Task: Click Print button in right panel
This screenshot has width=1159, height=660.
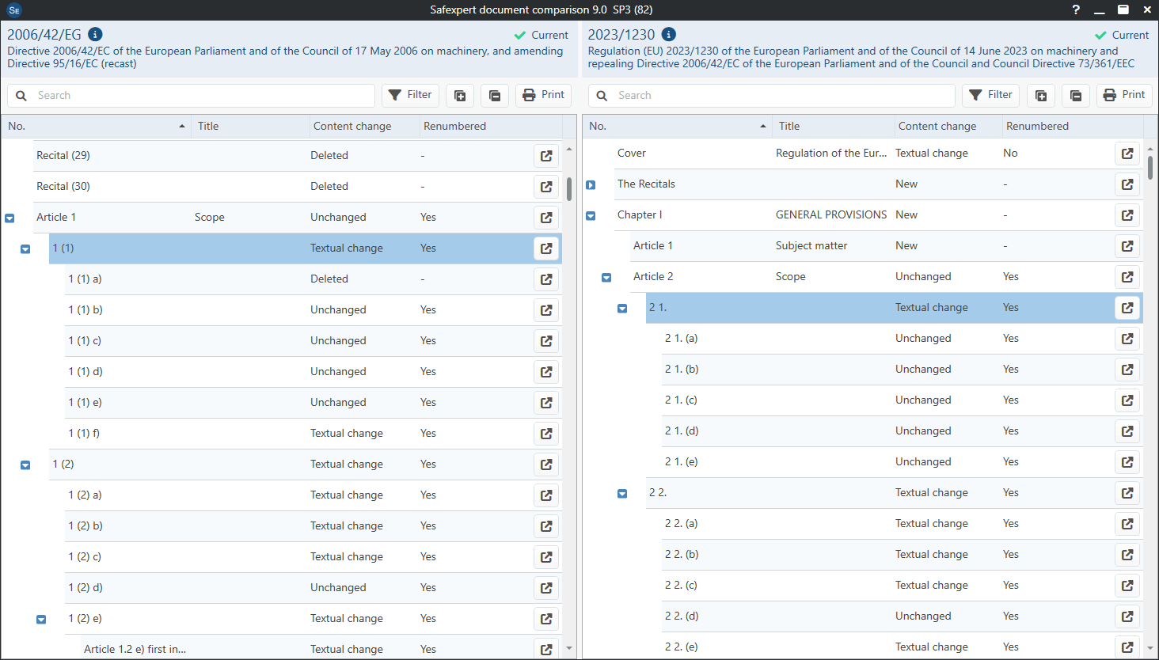Action: click(1124, 95)
